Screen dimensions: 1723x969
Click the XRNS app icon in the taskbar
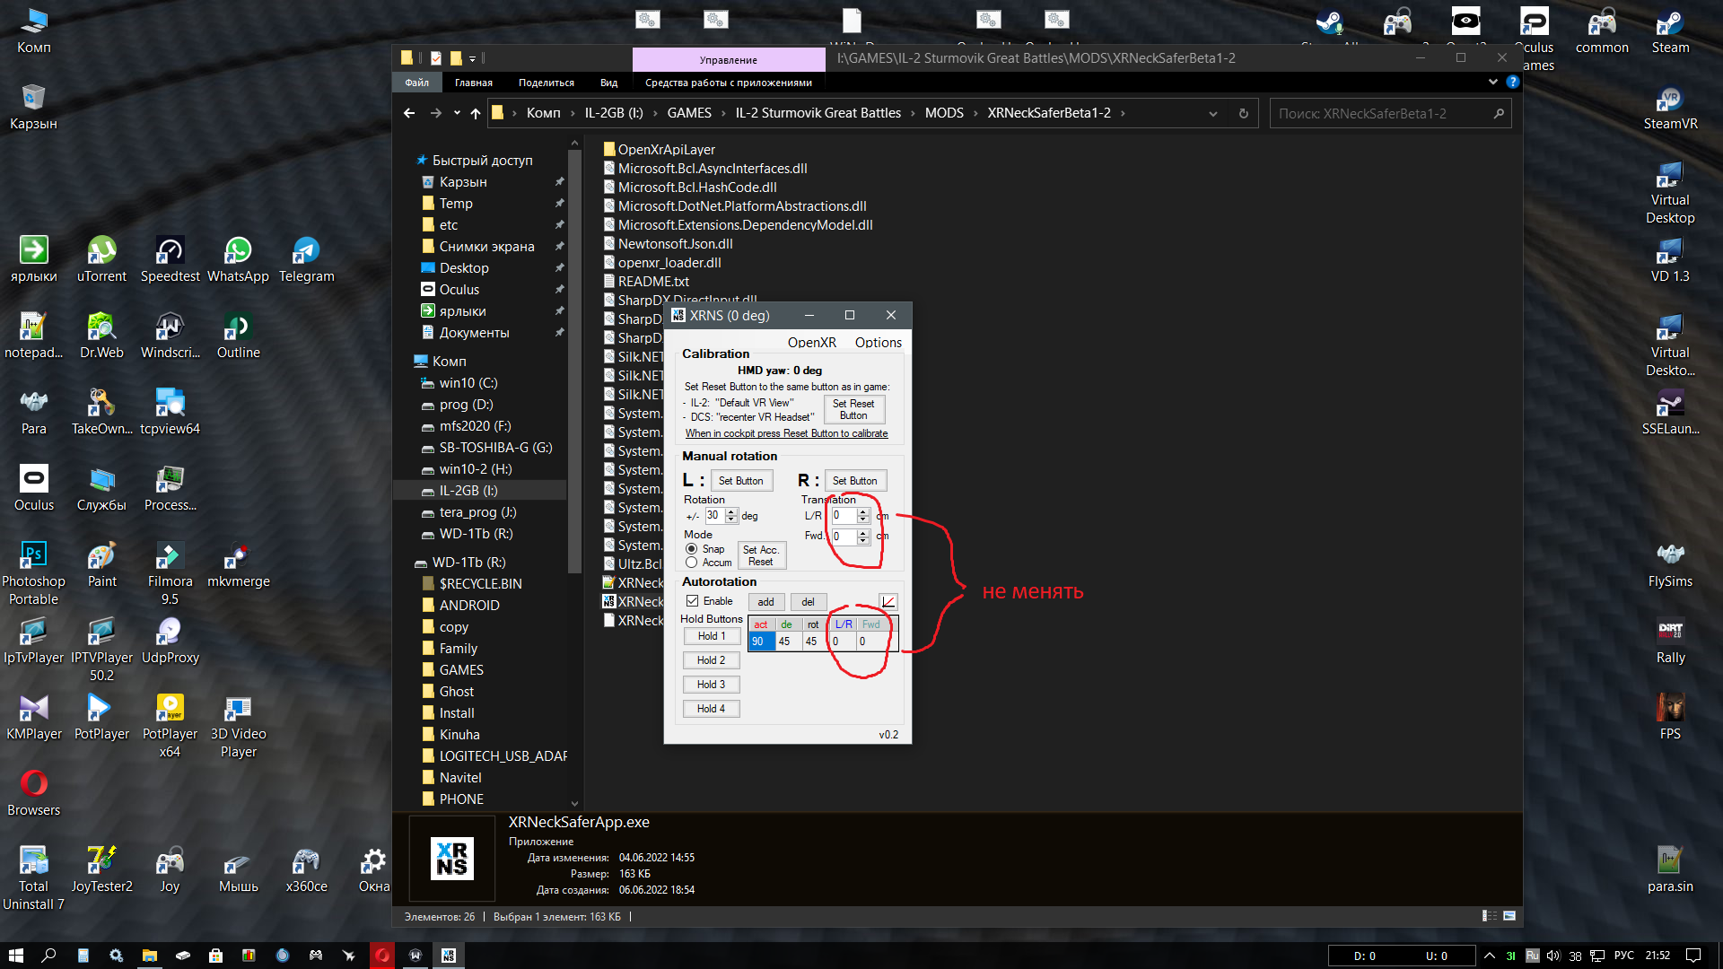(449, 956)
